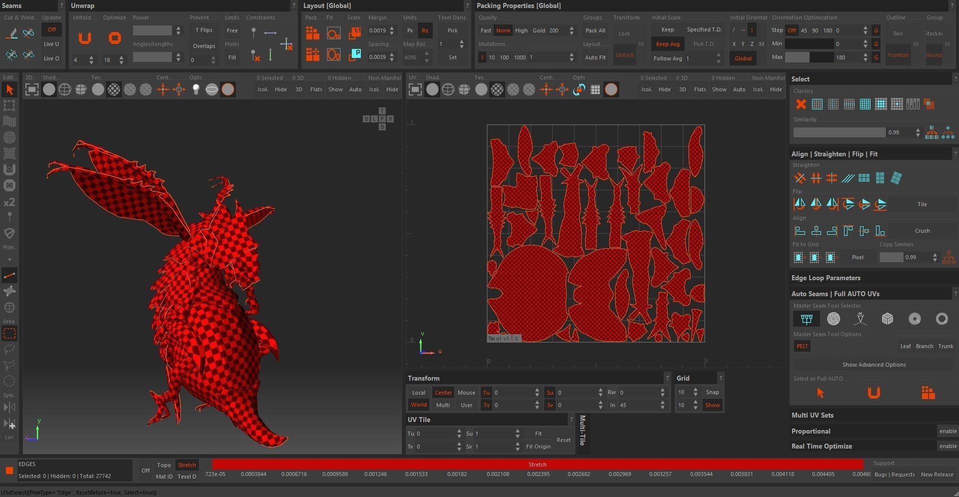Select the Cut seam knife icon
Viewport: 959px width, 497px height.
11,33
